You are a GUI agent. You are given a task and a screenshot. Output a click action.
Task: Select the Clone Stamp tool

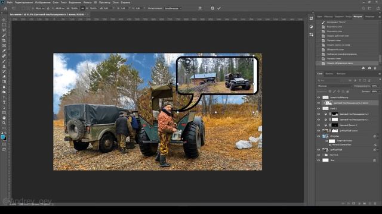[x=4, y=66]
